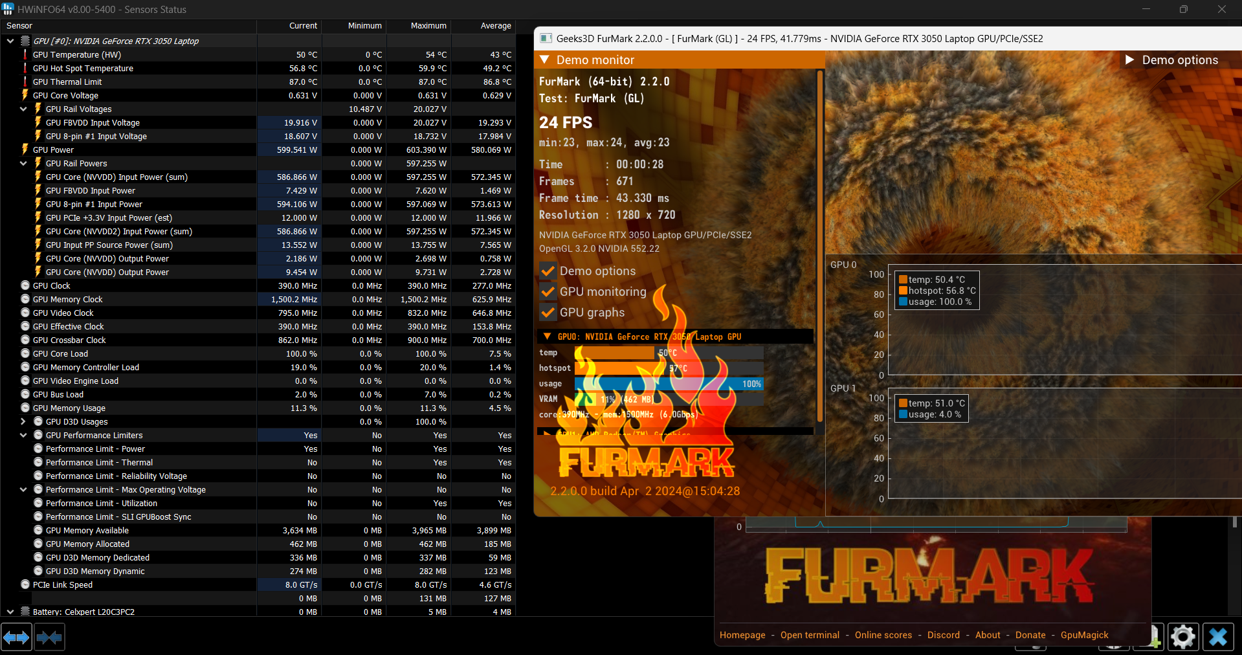Screen dimensions: 1242x655
Task: Collapse the GPU Performance Limiters group
Action: tap(23, 435)
